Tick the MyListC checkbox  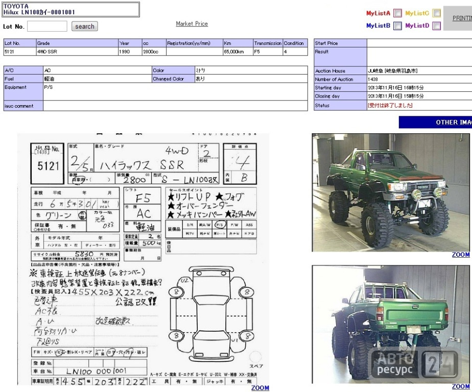[436, 13]
